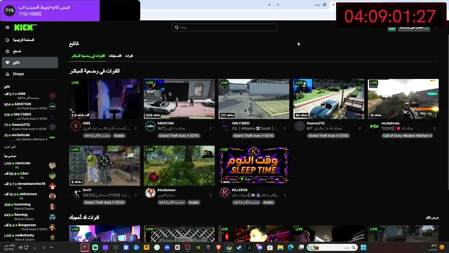Open options menu for ABOKYAN stream
Image resolution: width=449 pixels, height=253 pixels.
[210, 128]
